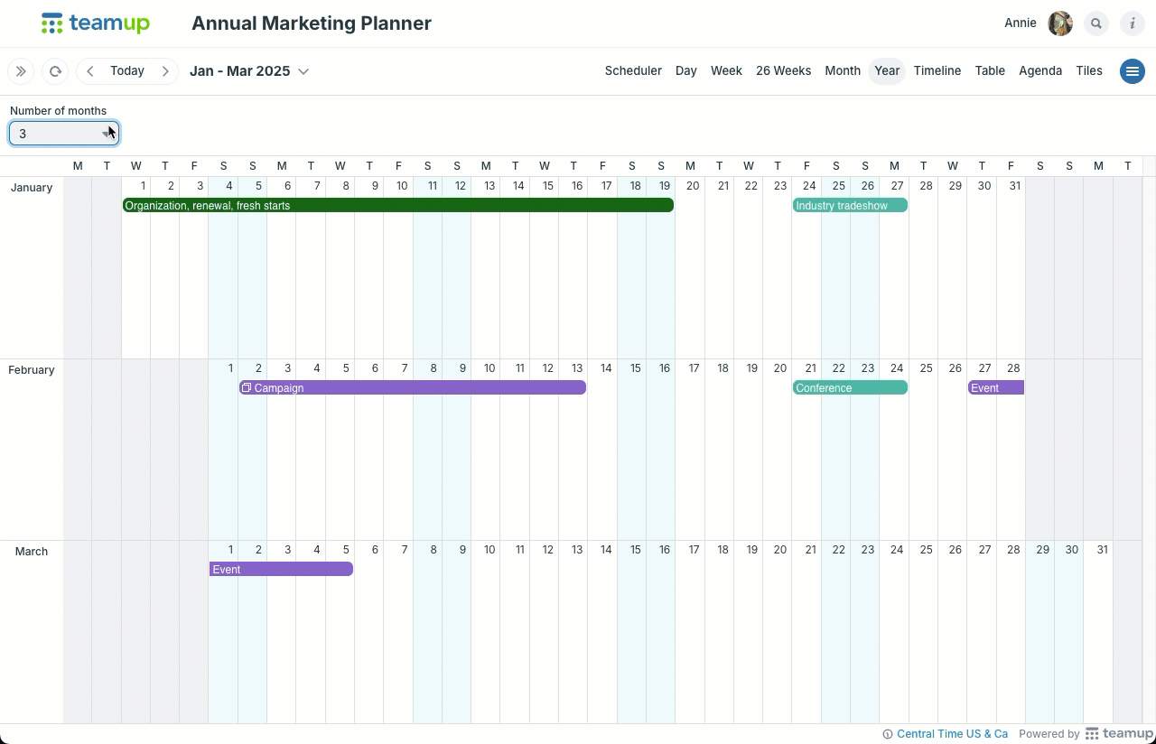
Task: Open the purple Campaign event bar
Action: pyautogui.click(x=413, y=388)
